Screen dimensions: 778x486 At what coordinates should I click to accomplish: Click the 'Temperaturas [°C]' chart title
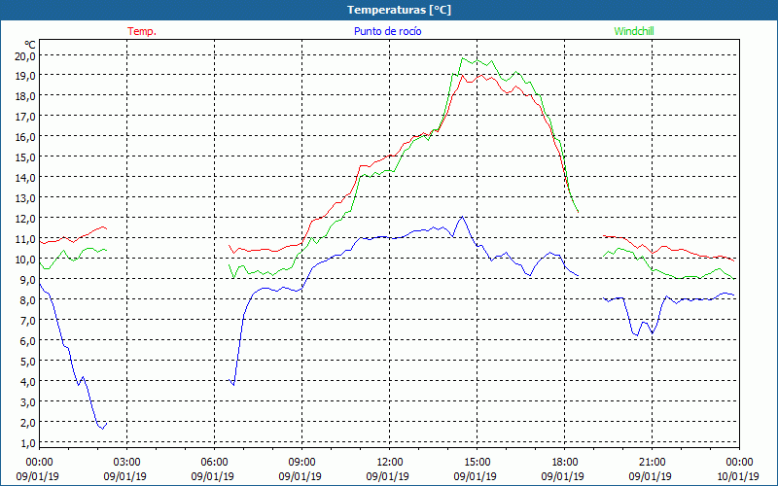[399, 10]
